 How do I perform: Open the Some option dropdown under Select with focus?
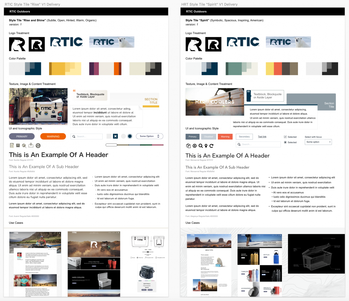(x=318, y=142)
